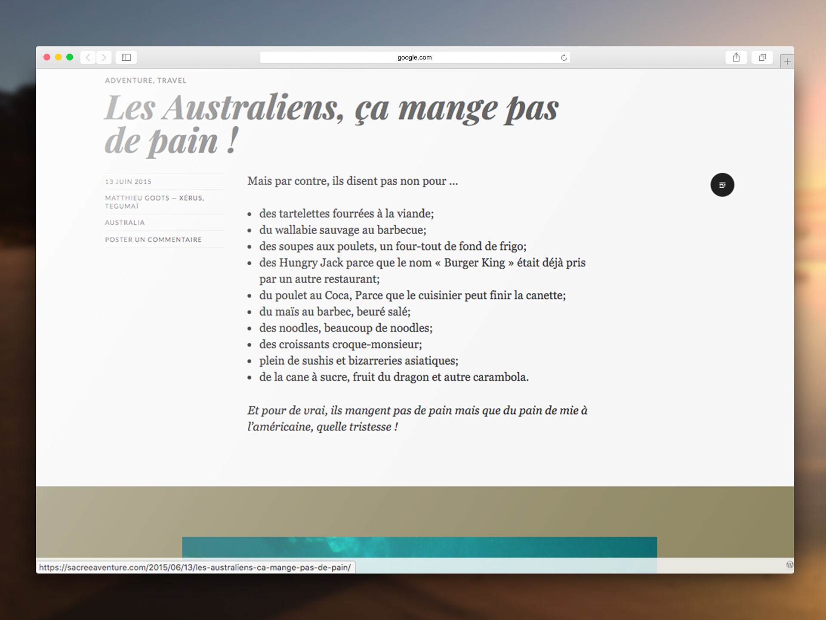
Task: Show all tabs overview icon
Action: point(762,57)
